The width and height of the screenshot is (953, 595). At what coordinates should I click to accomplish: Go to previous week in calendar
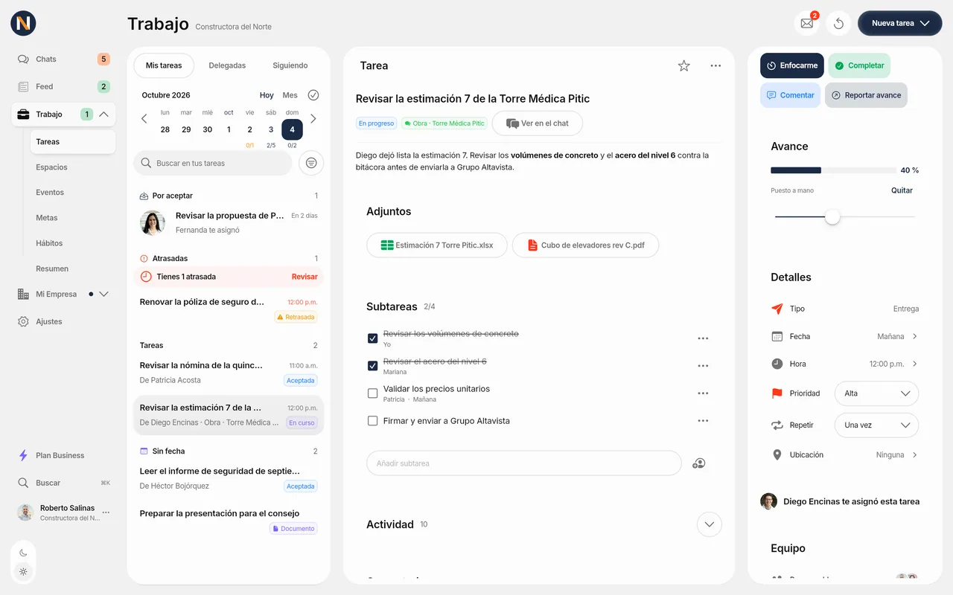(144, 119)
